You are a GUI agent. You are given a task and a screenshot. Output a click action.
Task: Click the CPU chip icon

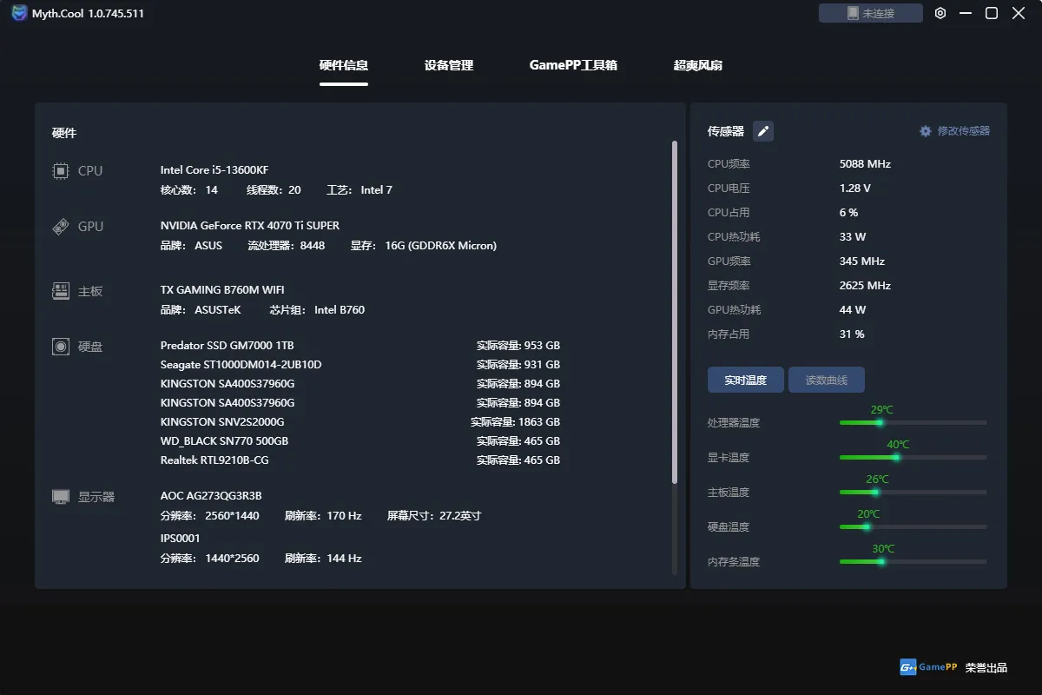pyautogui.click(x=61, y=171)
